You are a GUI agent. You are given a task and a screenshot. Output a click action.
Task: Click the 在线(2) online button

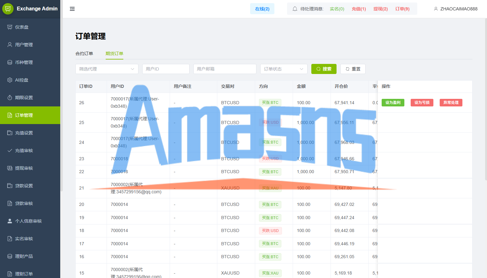click(x=262, y=9)
